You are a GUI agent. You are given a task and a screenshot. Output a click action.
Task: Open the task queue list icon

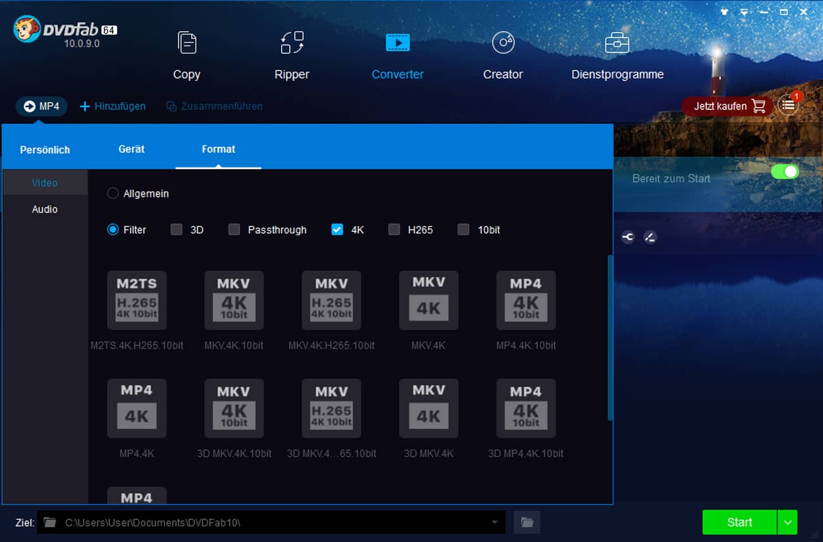788,106
